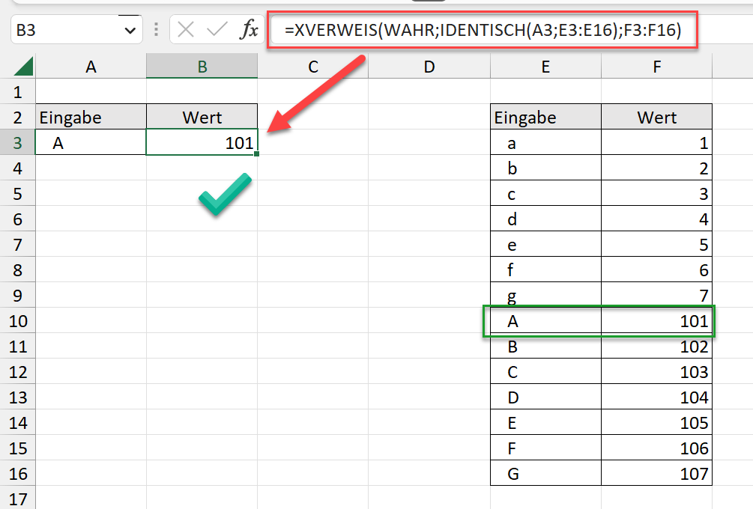Select column A header
This screenshot has height=509, width=753.
pos(91,67)
